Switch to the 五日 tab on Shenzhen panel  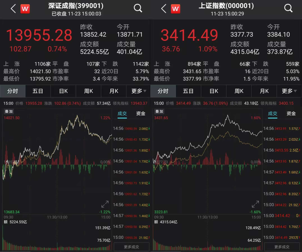[x=38, y=91]
